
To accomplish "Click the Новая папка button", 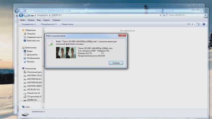I will (67, 24).
